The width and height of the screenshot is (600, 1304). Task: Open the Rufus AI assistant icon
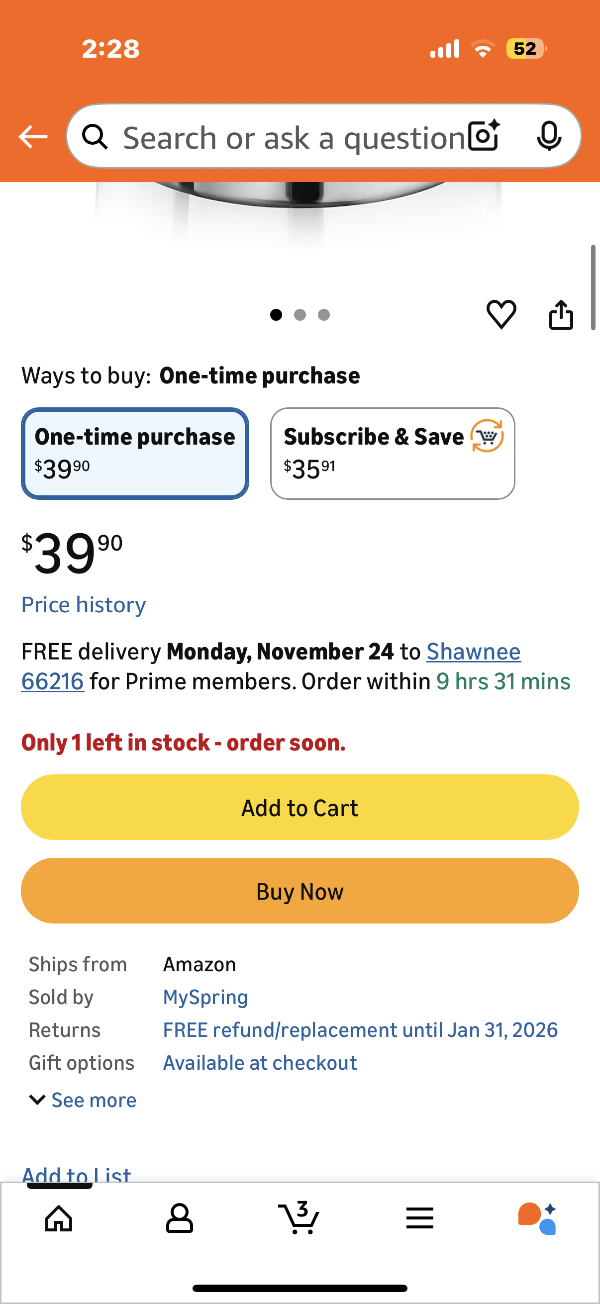(x=537, y=1217)
